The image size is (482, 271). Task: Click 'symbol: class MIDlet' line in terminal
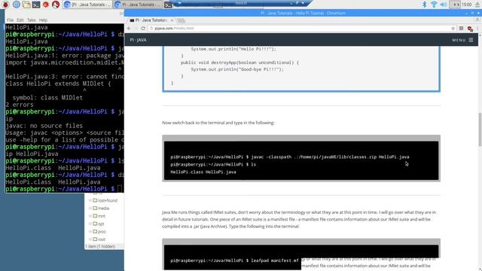47,98
